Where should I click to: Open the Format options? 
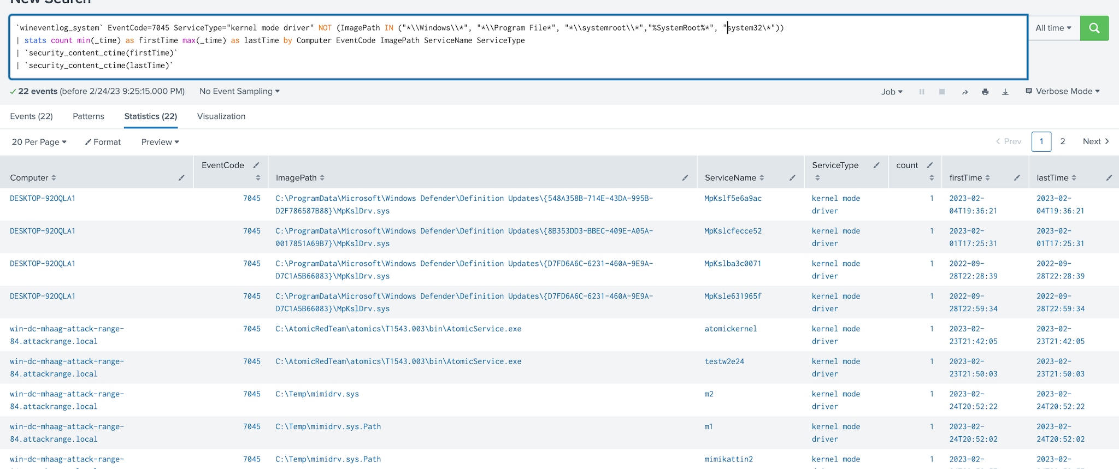[x=103, y=142]
